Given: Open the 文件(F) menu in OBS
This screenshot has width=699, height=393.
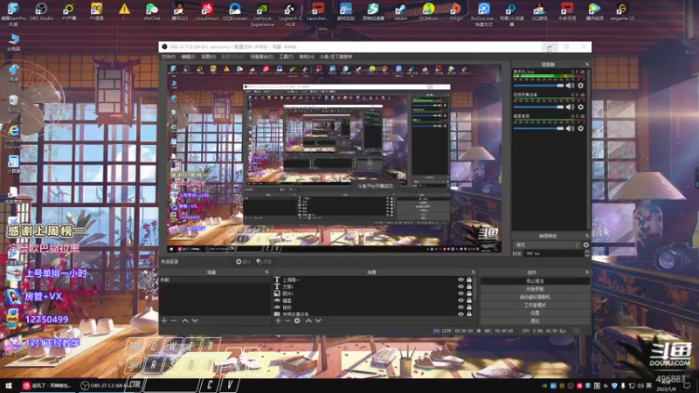Looking at the screenshot, I should 168,57.
